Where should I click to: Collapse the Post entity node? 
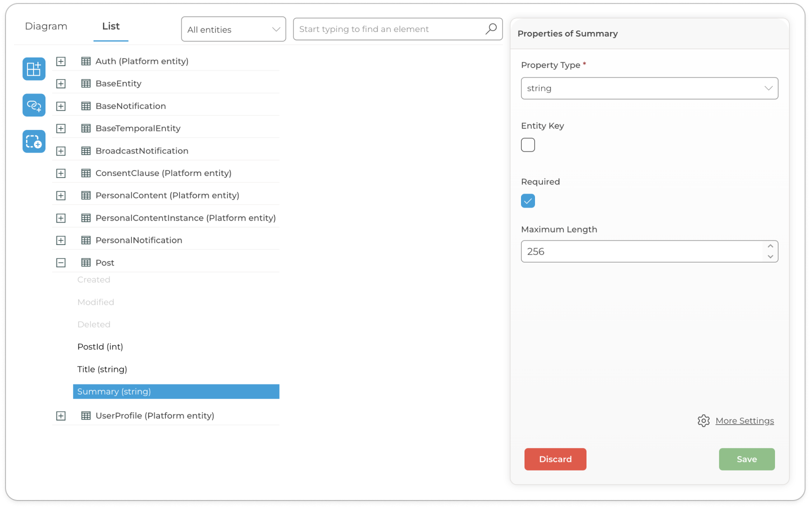[61, 262]
